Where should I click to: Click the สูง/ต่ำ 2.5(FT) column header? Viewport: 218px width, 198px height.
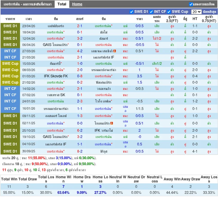[172, 19]
